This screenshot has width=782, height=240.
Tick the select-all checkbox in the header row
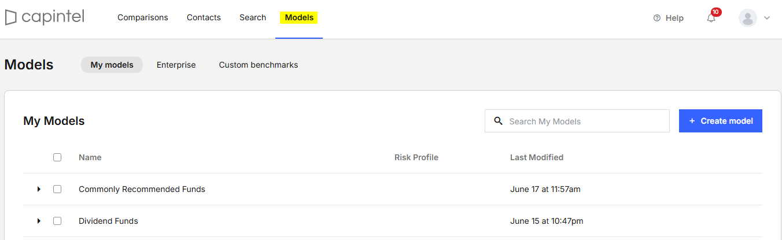57,157
